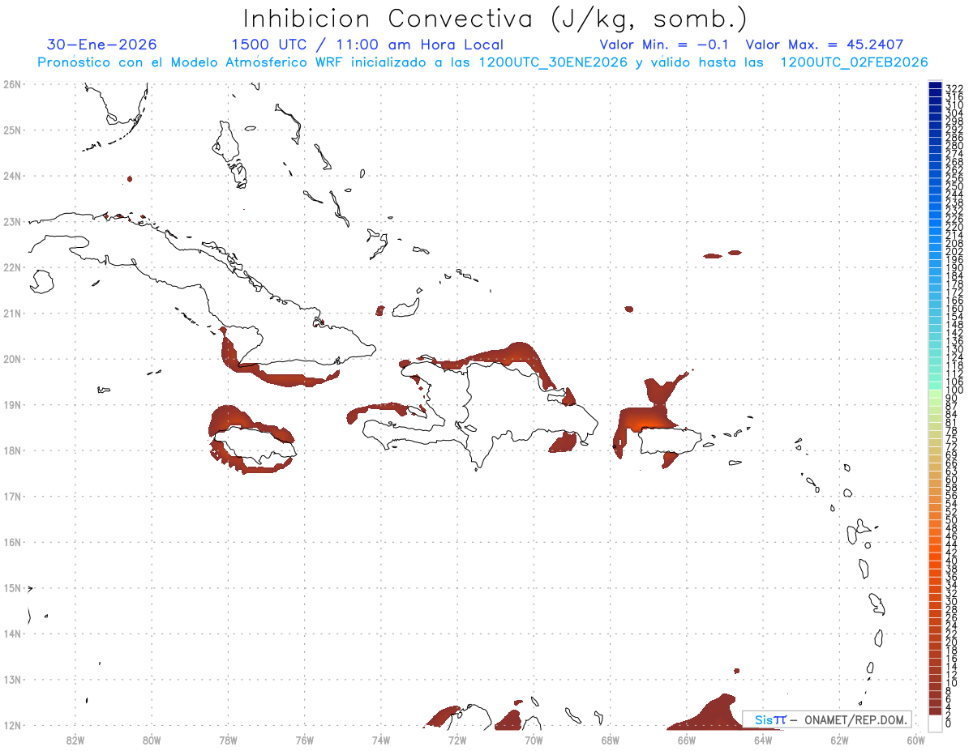Screen dimensions: 973x751
Task: Click the colorbar value label 40
Action: point(952,561)
